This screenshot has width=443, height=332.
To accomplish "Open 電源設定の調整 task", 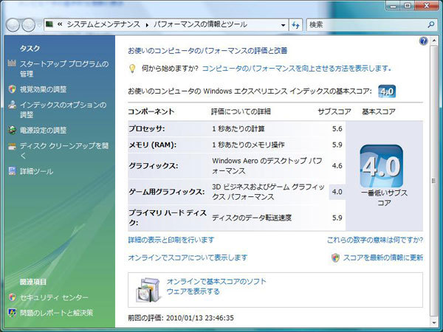I will pos(44,130).
